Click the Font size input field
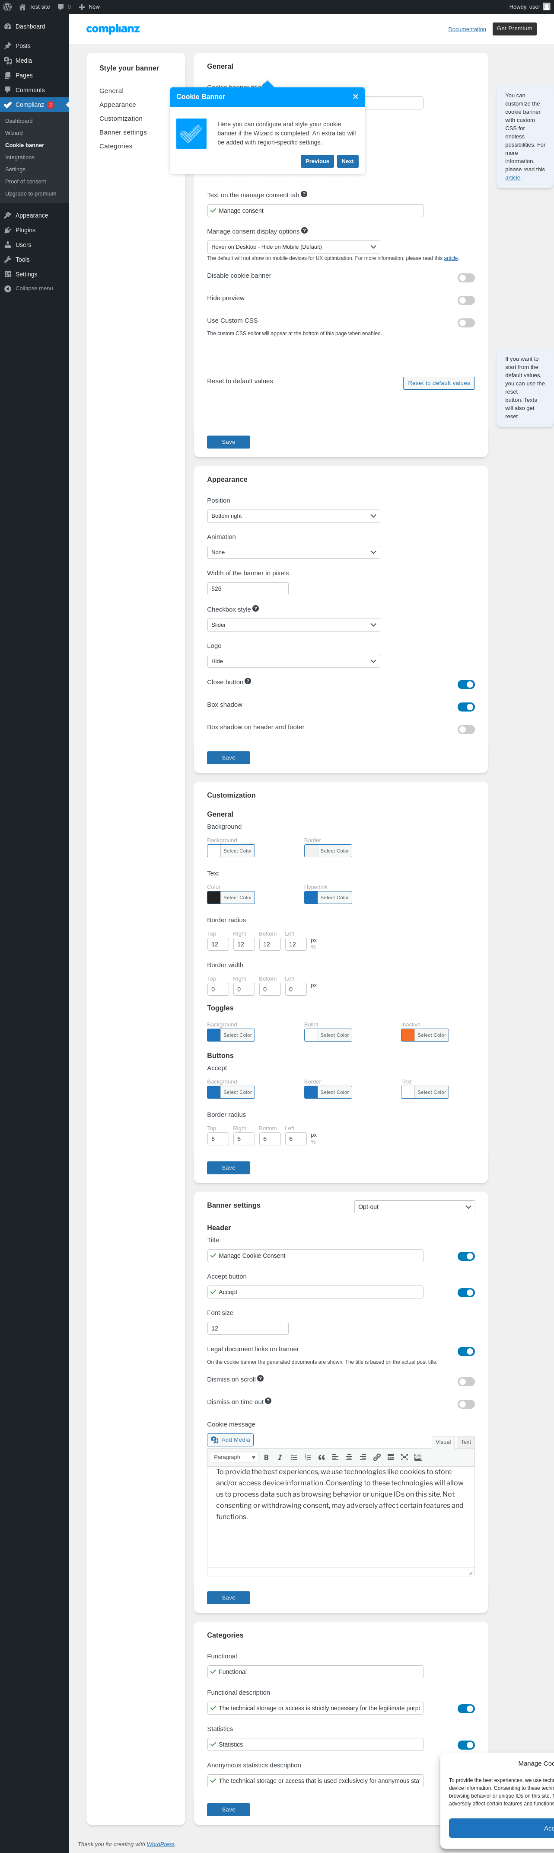Image resolution: width=554 pixels, height=1853 pixels. [x=248, y=1328]
